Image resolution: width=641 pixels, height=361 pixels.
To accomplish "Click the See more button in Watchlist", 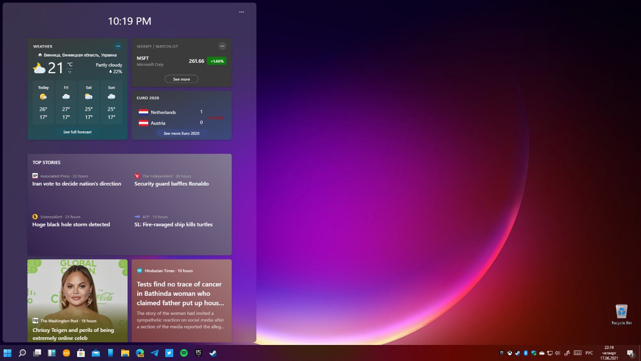I will coord(181,79).
